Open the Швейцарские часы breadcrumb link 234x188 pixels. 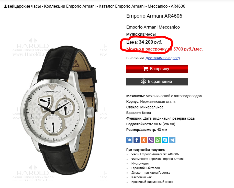click(22, 6)
